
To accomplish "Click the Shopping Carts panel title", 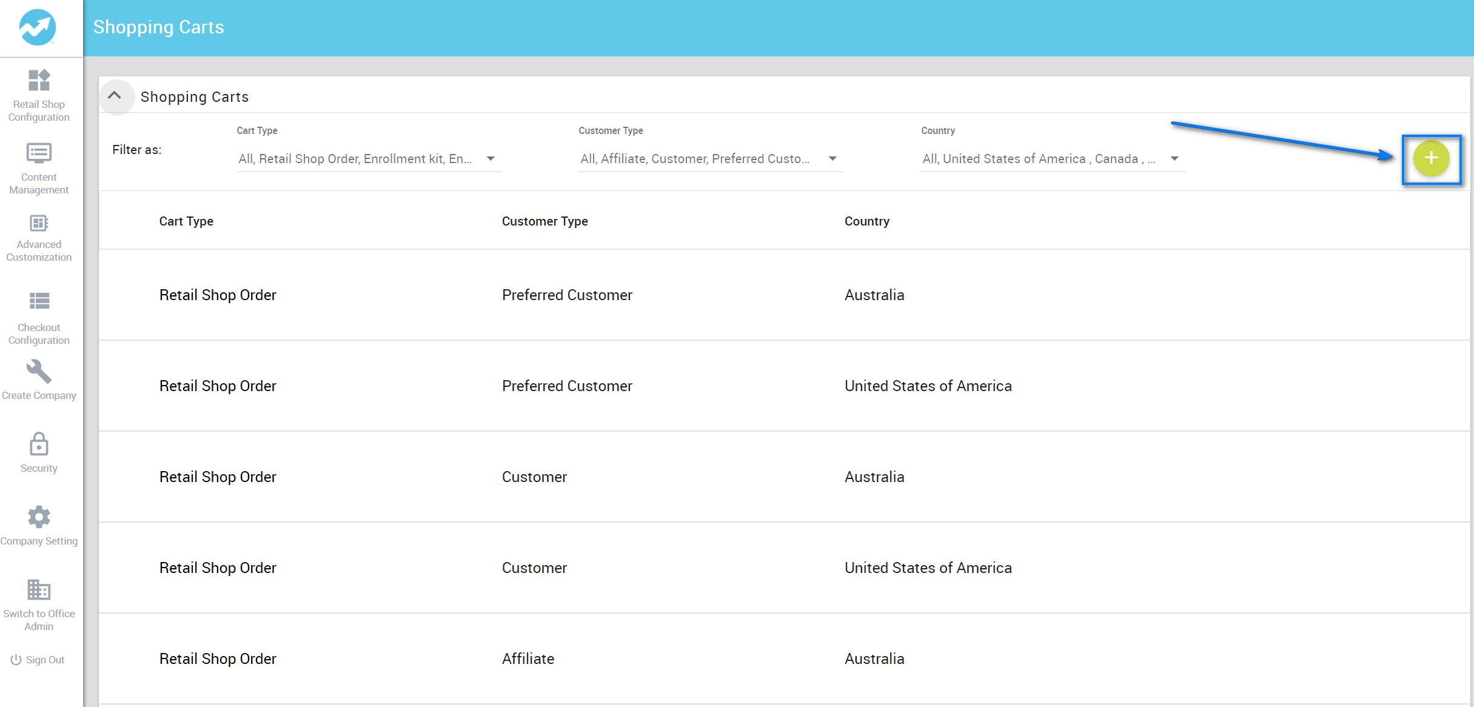I will coord(194,96).
